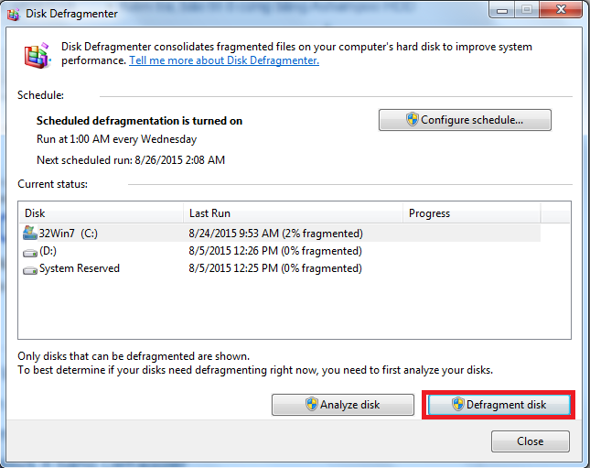Click the shield icon on Configure schedule

click(x=412, y=120)
